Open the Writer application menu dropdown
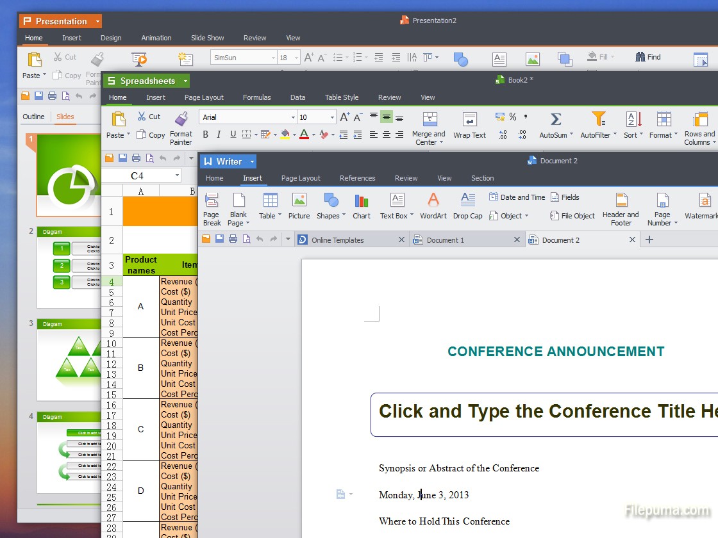The image size is (718, 538). (253, 161)
